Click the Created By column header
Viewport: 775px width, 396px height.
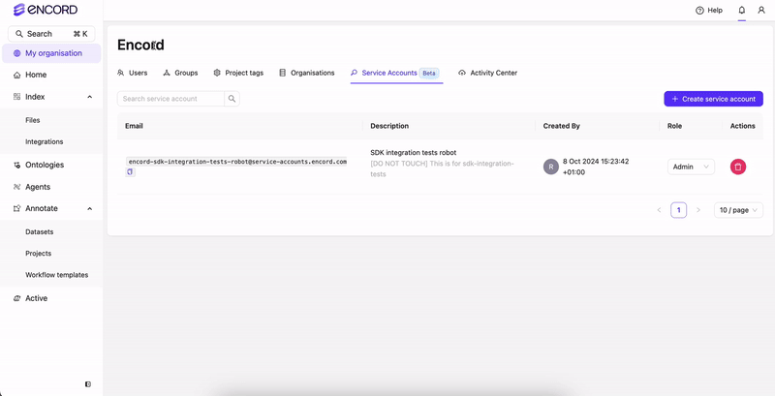point(562,126)
